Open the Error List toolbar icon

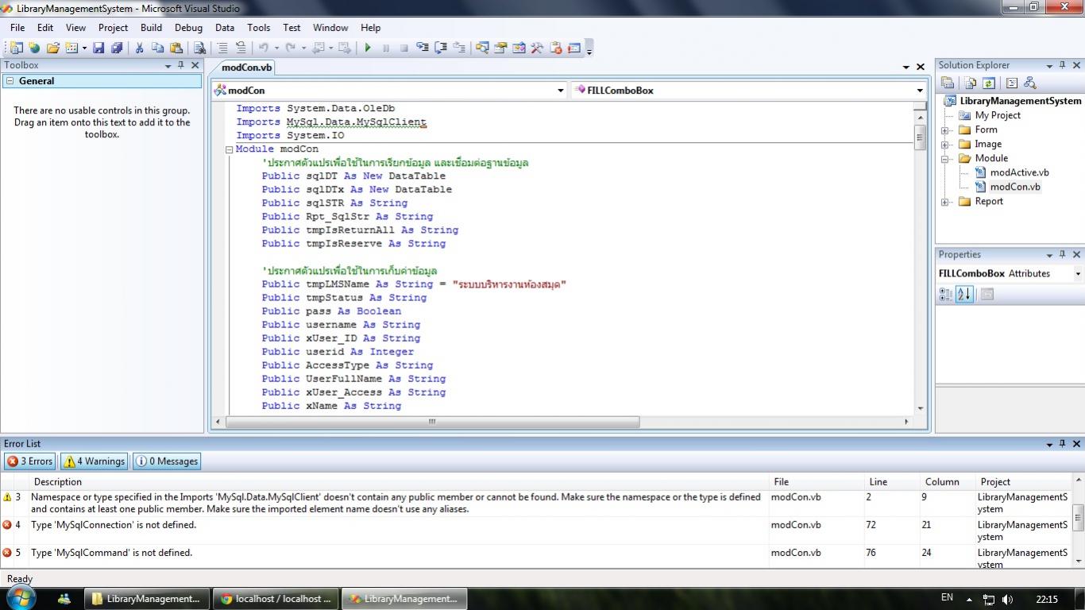point(556,48)
